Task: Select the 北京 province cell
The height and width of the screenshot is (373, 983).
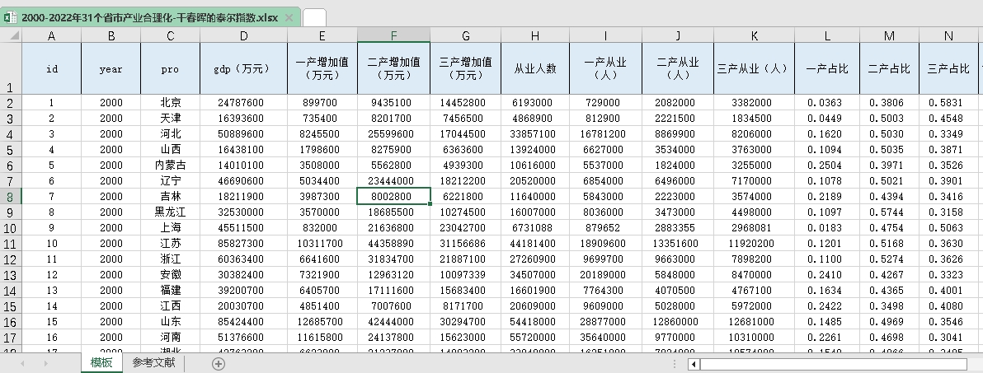Action: (170, 103)
